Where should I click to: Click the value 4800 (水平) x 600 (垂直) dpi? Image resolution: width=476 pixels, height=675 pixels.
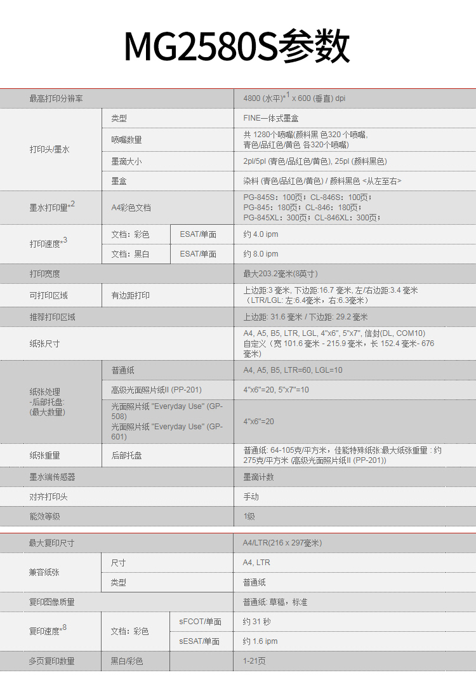[294, 98]
